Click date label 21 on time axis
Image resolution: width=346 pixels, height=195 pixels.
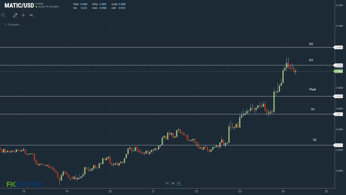click(153, 192)
